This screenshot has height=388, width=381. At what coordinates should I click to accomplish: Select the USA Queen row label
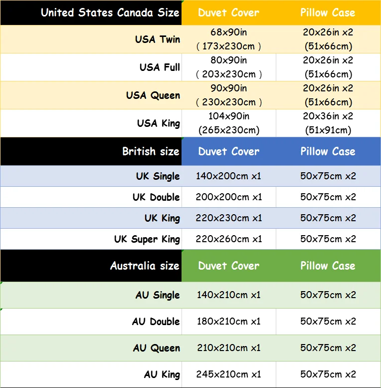point(153,95)
